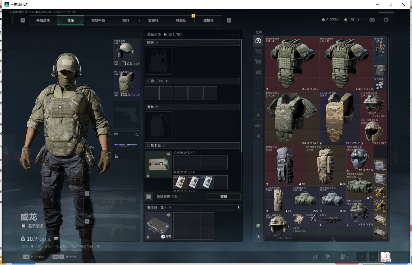
Task: Click the empty primary weapon slot 1
Action: tap(112, 202)
